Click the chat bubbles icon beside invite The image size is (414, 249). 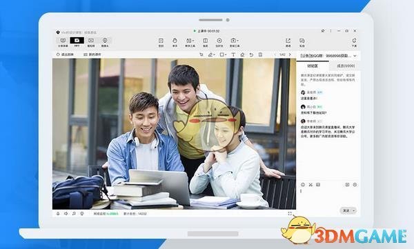pos(302,41)
